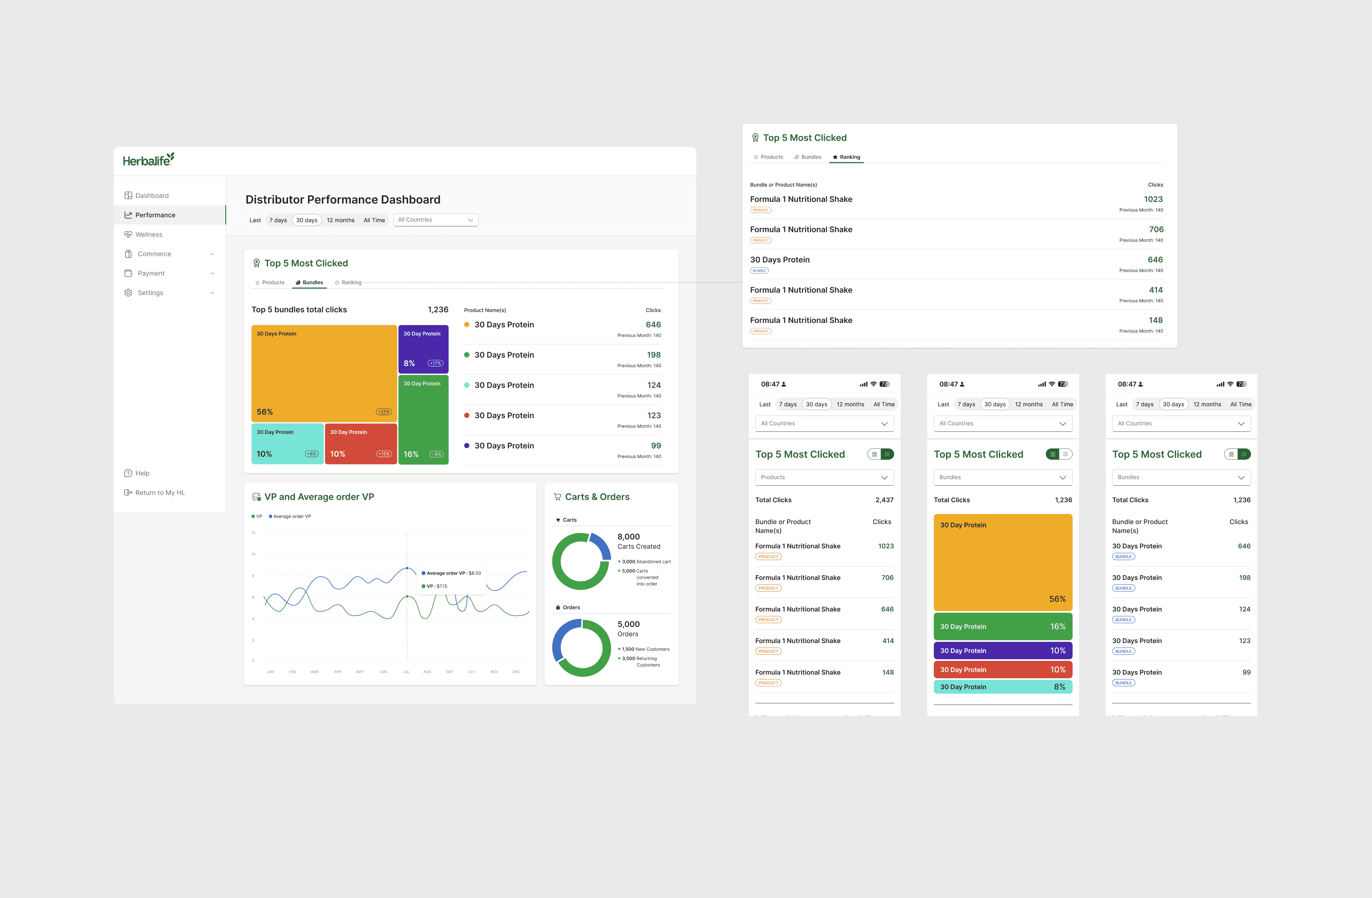Click Wi-Fi icon on the treemap mobile screen

(1052, 384)
